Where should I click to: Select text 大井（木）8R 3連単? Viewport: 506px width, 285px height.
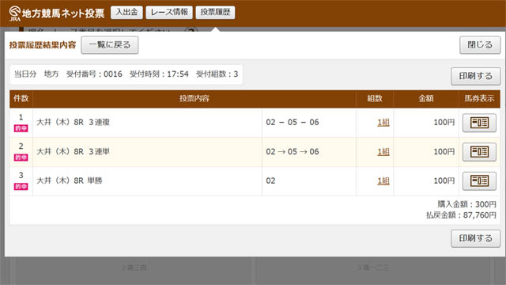(74, 151)
